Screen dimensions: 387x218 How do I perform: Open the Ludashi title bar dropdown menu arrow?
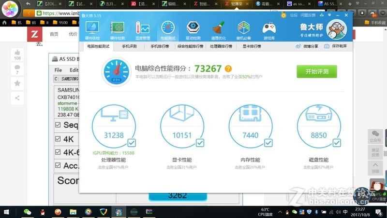(329, 15)
